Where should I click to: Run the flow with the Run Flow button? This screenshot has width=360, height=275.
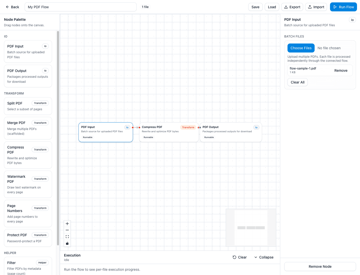(343, 7)
